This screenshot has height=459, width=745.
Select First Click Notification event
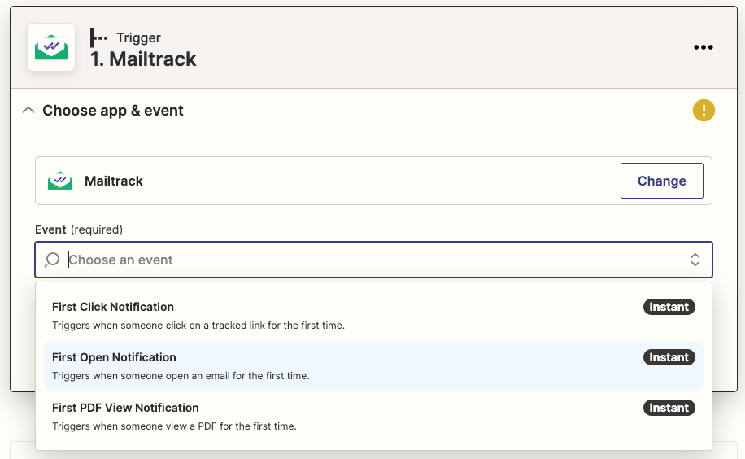pos(113,307)
